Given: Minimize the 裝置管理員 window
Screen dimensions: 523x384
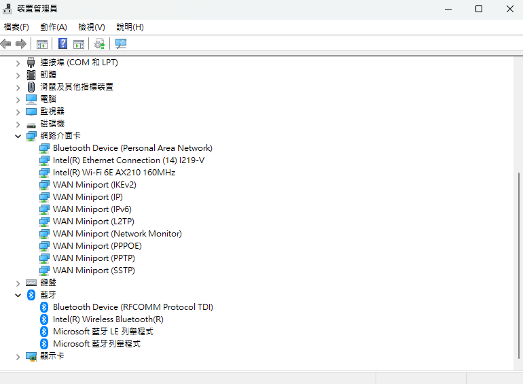Looking at the screenshot, I should (448, 9).
